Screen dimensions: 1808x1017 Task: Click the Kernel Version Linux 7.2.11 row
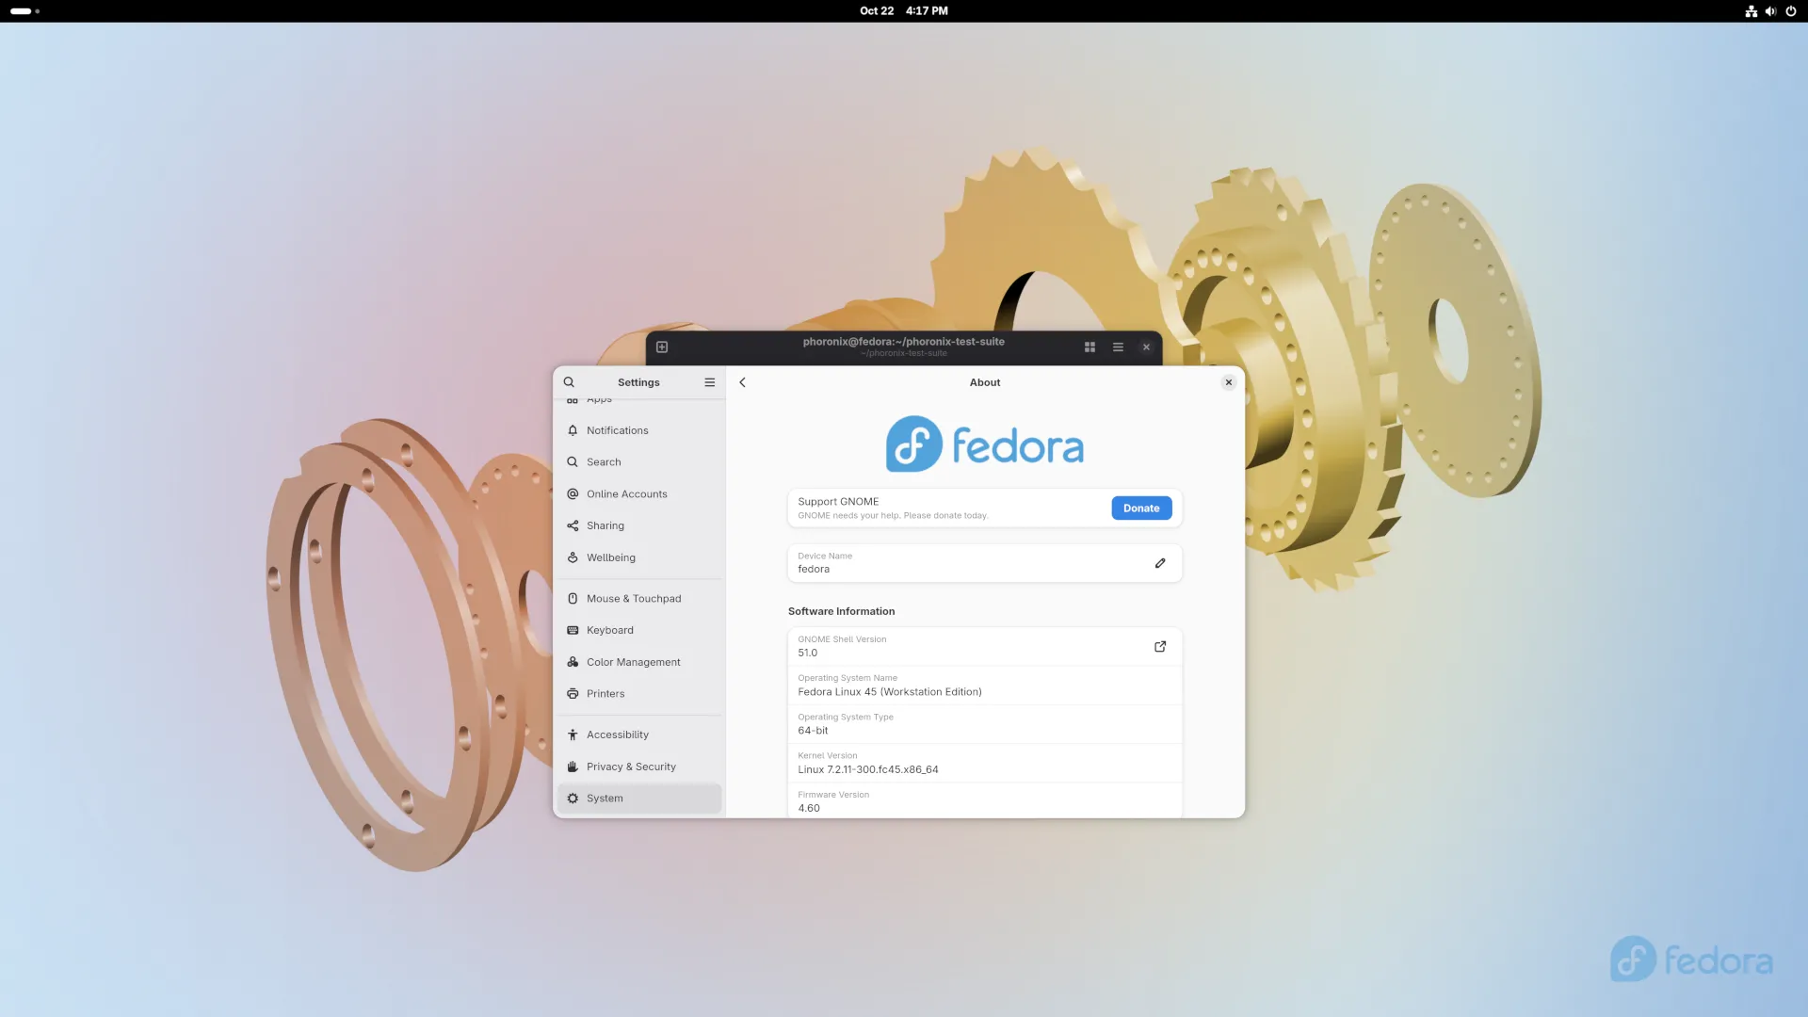pyautogui.click(x=984, y=763)
